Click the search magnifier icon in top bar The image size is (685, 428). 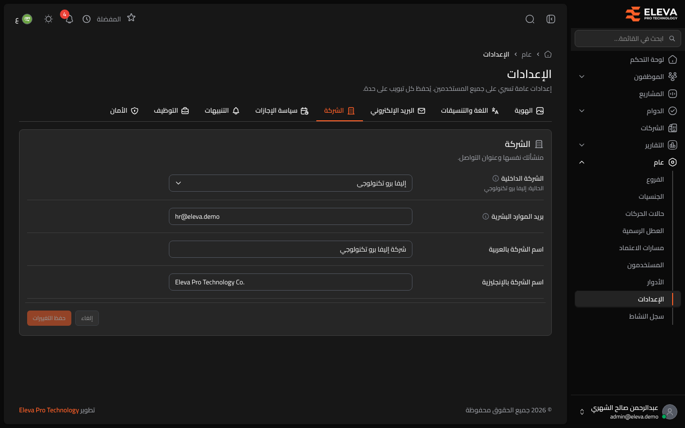click(530, 19)
